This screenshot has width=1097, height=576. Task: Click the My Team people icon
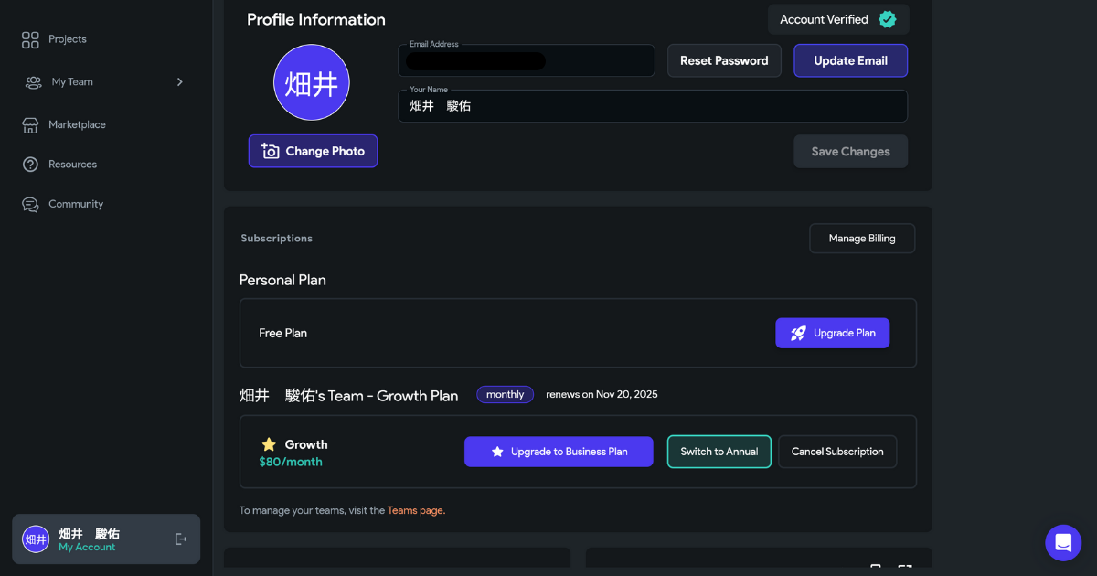click(34, 82)
